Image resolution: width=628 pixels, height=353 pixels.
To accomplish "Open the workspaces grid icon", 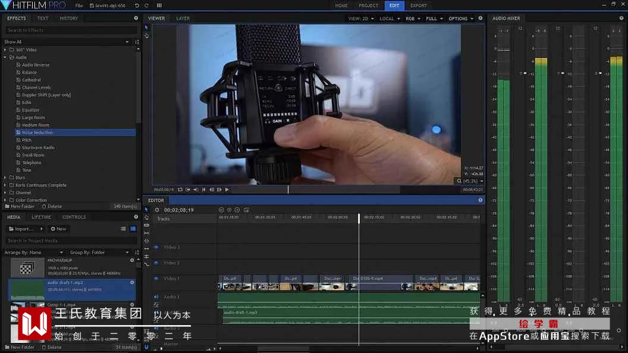I will pos(159,5).
